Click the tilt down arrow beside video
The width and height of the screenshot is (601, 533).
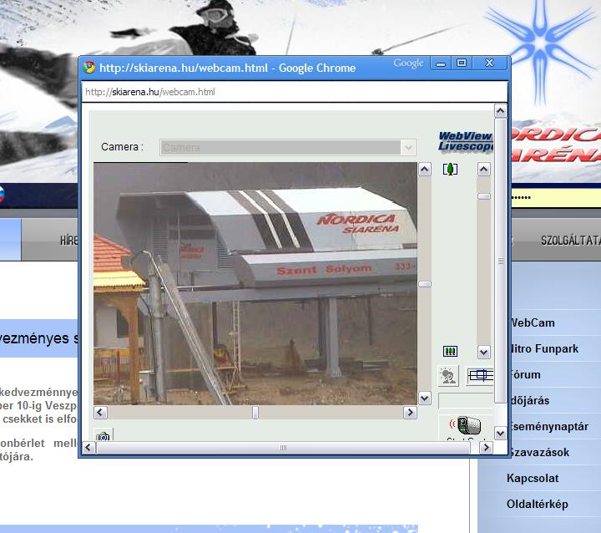pos(424,398)
